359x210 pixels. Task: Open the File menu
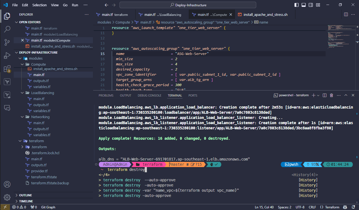15,5
